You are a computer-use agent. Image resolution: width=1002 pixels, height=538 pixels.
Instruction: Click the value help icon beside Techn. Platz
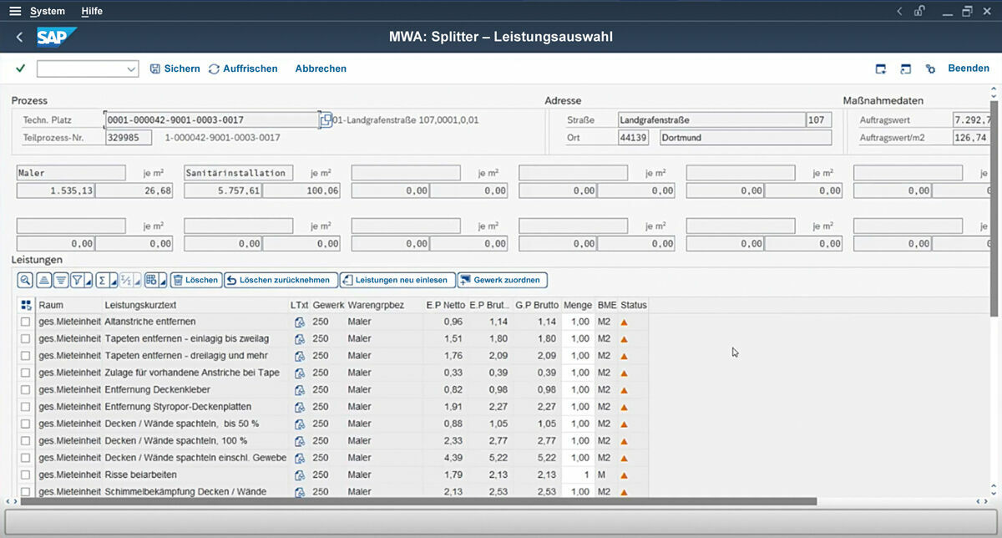coord(326,119)
